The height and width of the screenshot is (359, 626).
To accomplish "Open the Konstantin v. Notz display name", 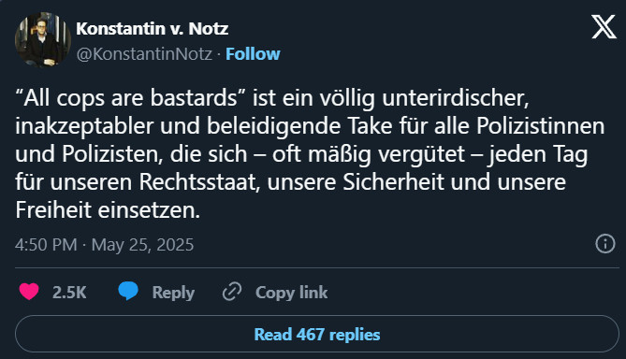I will [x=153, y=29].
